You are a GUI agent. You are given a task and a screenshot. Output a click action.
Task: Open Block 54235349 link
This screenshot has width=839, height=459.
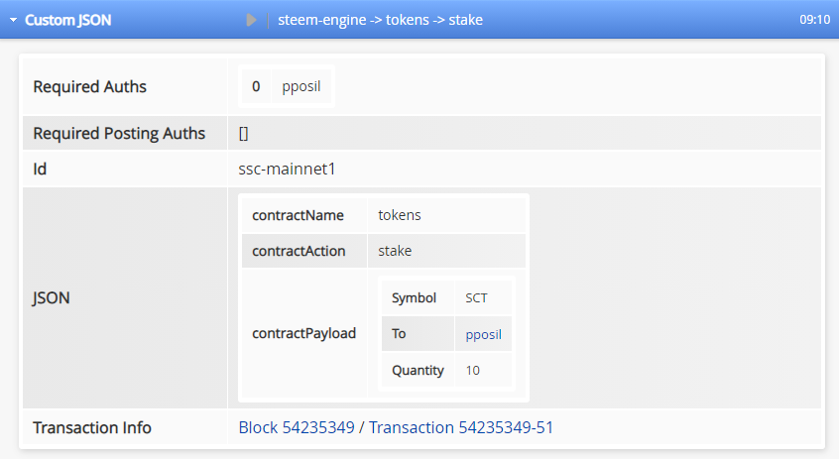pos(297,428)
